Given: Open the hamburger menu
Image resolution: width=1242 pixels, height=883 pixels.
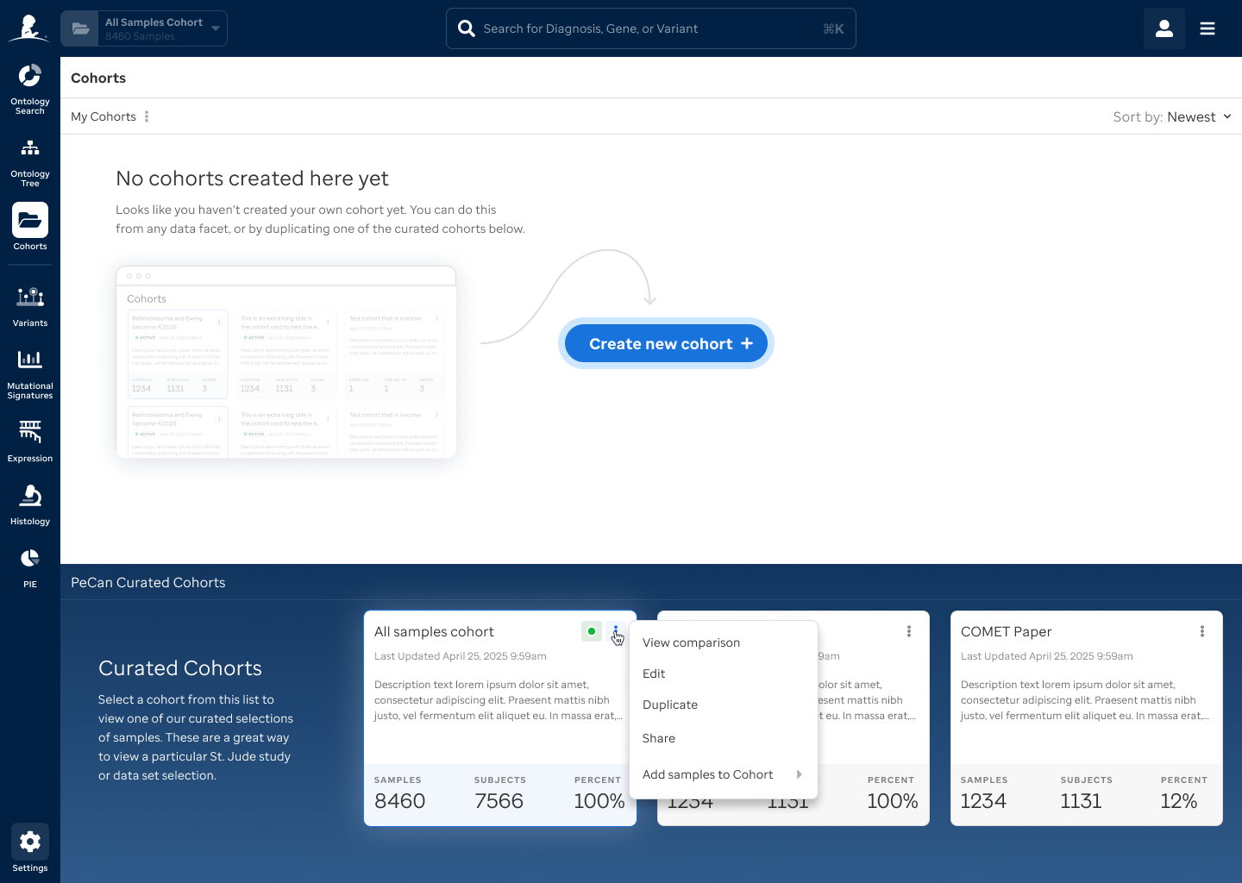Looking at the screenshot, I should click(1207, 28).
